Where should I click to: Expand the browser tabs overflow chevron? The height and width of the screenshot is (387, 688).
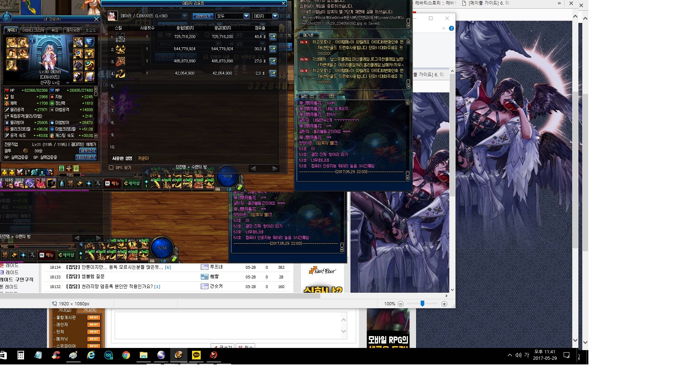(559, 3)
